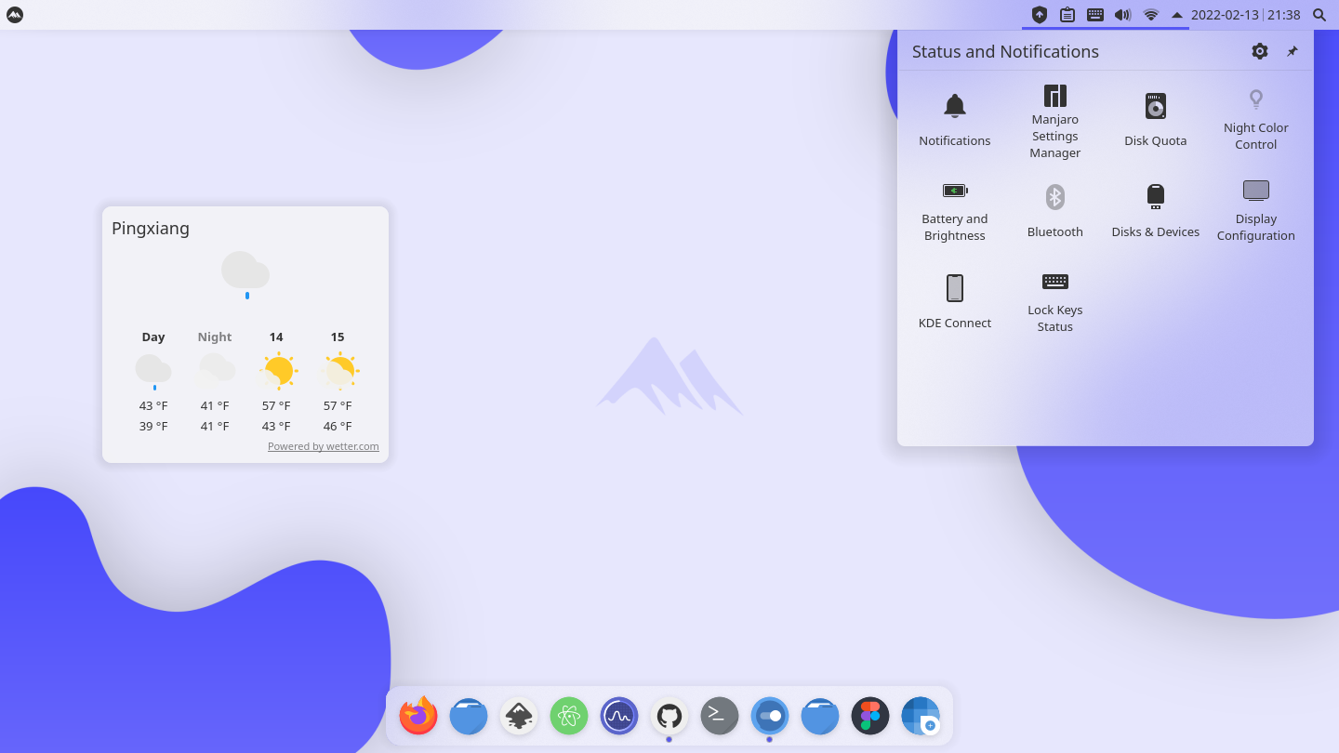Image resolution: width=1339 pixels, height=753 pixels.
Task: Open Lock Keys Status entry
Action: tap(1055, 302)
